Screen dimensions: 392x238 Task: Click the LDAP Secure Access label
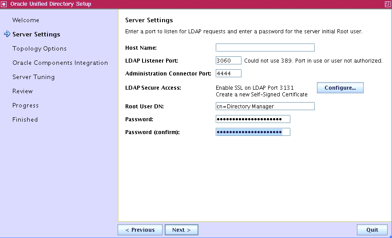153,88
